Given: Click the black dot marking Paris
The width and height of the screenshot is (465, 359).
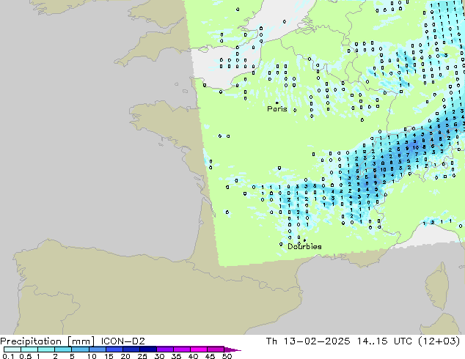Looking at the screenshot, I should 277,103.
